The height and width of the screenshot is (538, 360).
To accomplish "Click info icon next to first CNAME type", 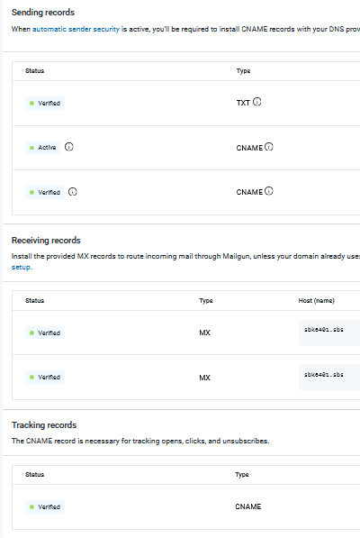I will coord(269,147).
